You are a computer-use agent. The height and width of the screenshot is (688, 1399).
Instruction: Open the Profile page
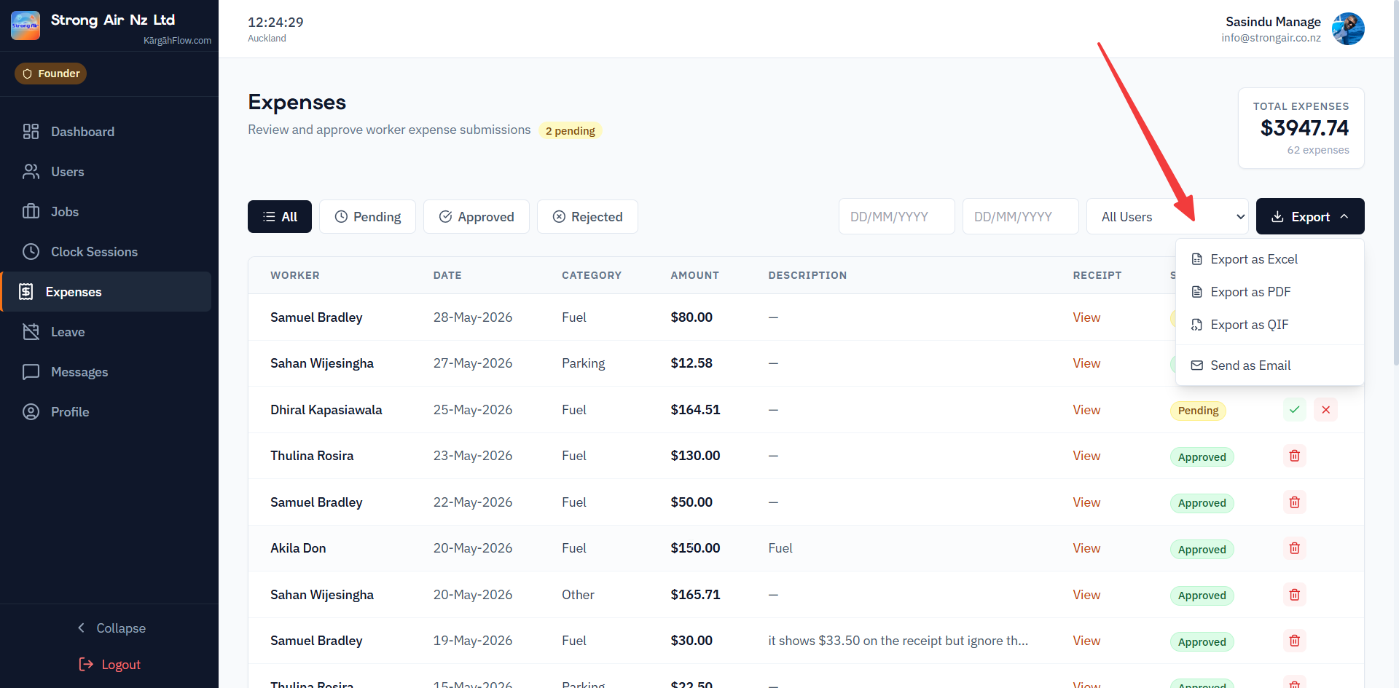point(106,412)
